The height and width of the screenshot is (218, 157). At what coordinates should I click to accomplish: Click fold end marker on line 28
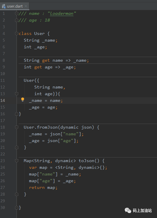click(x=17, y=194)
